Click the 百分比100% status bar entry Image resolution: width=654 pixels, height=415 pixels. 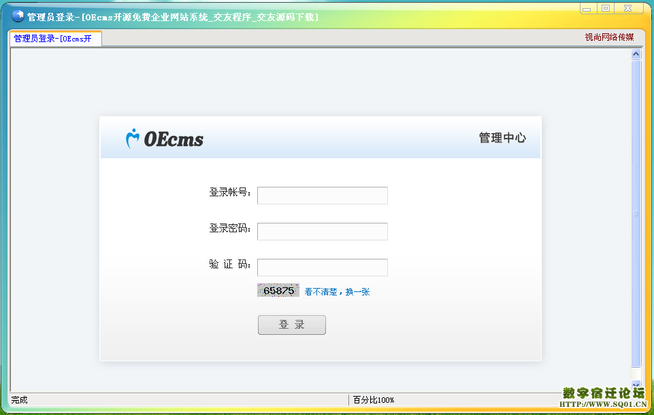pyautogui.click(x=374, y=400)
